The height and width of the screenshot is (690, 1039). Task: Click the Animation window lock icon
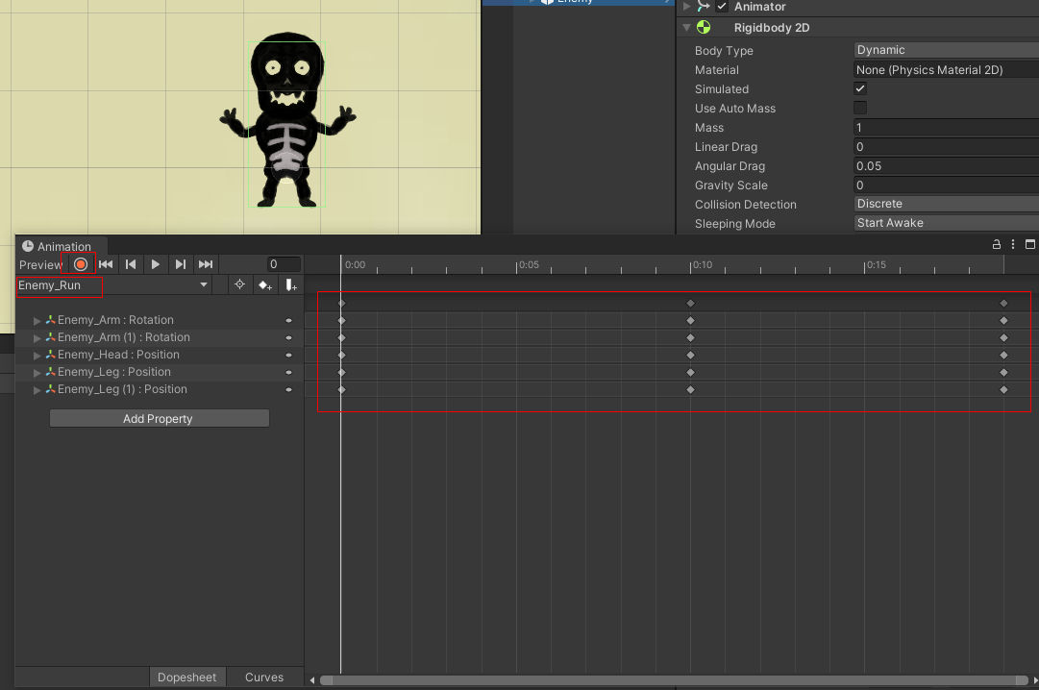pyautogui.click(x=996, y=244)
